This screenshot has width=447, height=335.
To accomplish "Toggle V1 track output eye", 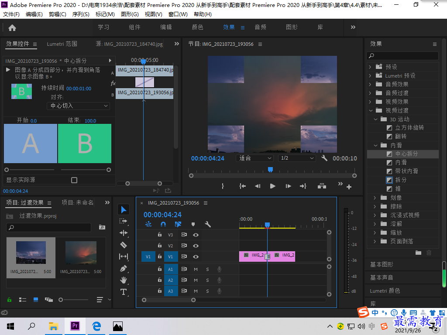I will (196, 256).
